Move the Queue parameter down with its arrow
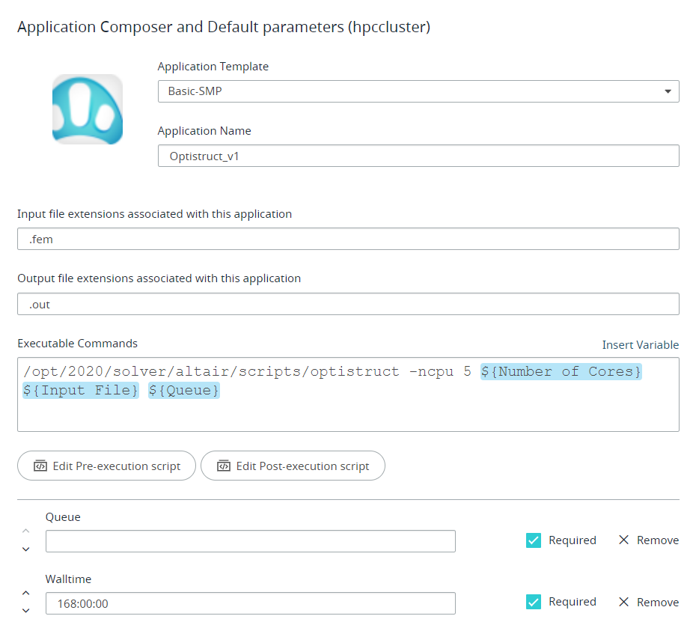This screenshot has width=696, height=622. (x=25, y=549)
